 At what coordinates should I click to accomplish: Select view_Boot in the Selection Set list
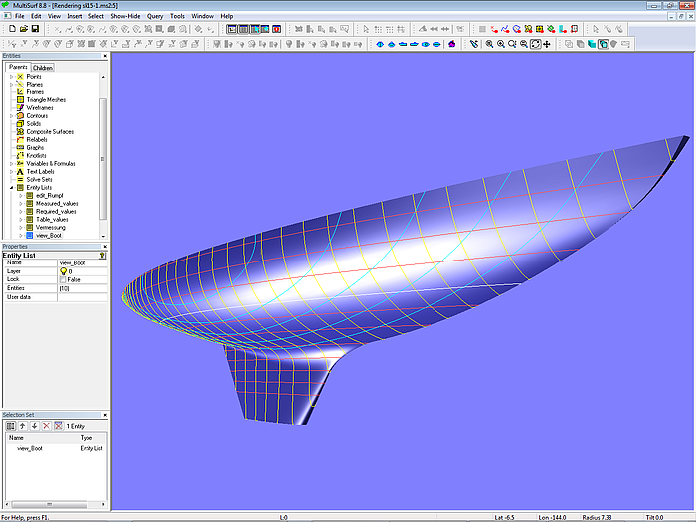[30, 448]
